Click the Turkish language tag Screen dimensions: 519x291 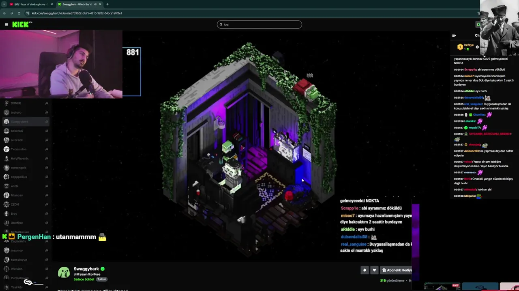point(102,279)
